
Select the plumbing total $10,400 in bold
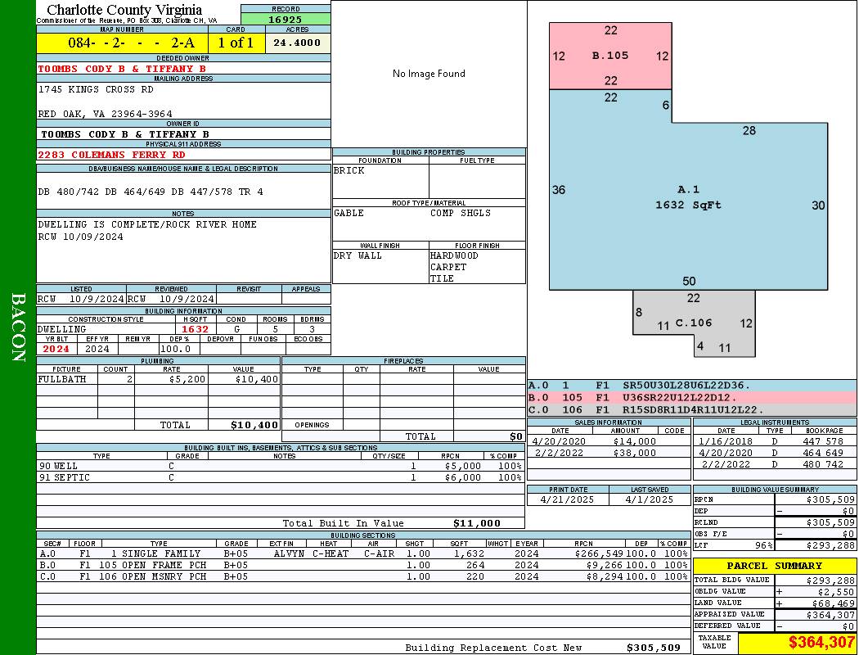pyautogui.click(x=254, y=425)
